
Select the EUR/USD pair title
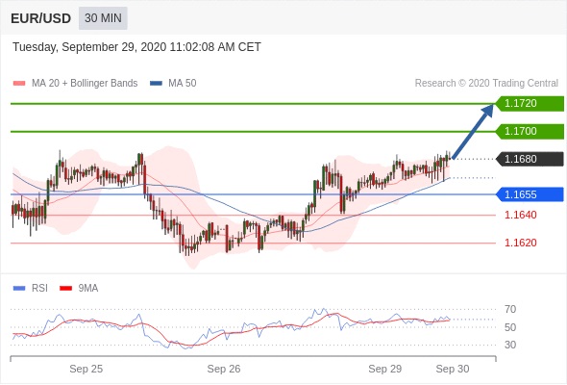point(41,18)
